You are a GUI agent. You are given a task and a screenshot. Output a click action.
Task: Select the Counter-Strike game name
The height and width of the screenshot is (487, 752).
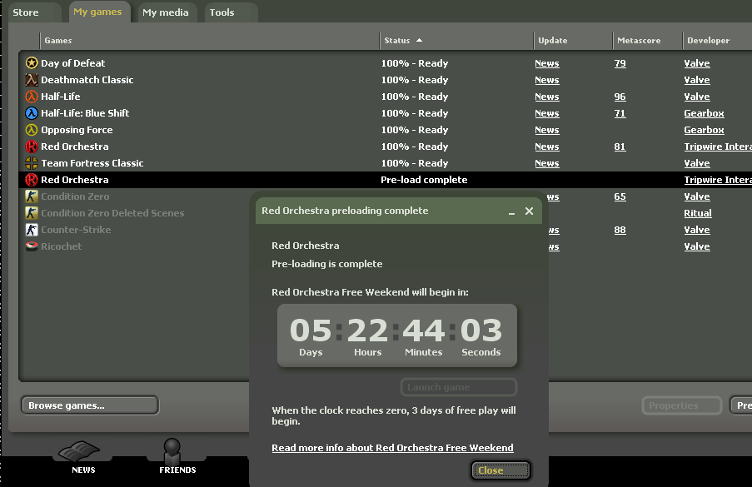[x=76, y=230]
